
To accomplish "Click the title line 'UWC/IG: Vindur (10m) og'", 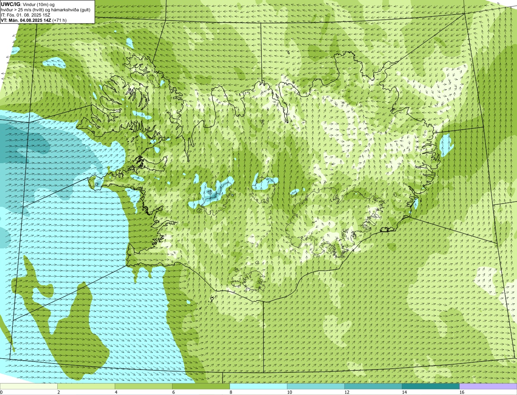I will click(x=27, y=4).
